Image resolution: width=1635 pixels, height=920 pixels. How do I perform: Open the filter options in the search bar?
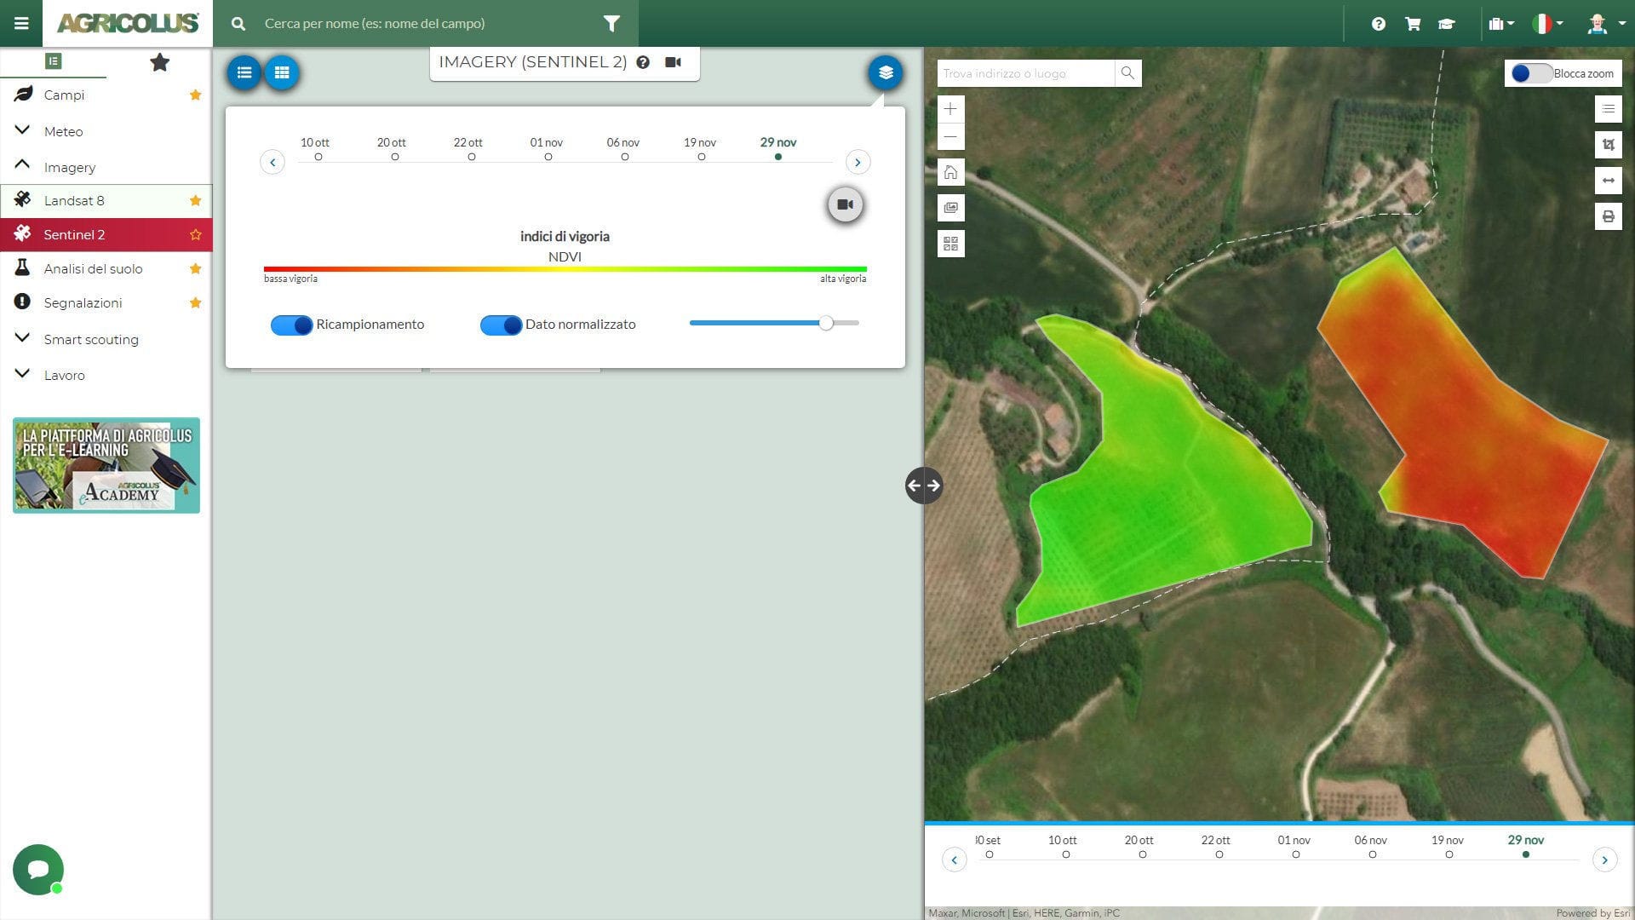click(611, 24)
